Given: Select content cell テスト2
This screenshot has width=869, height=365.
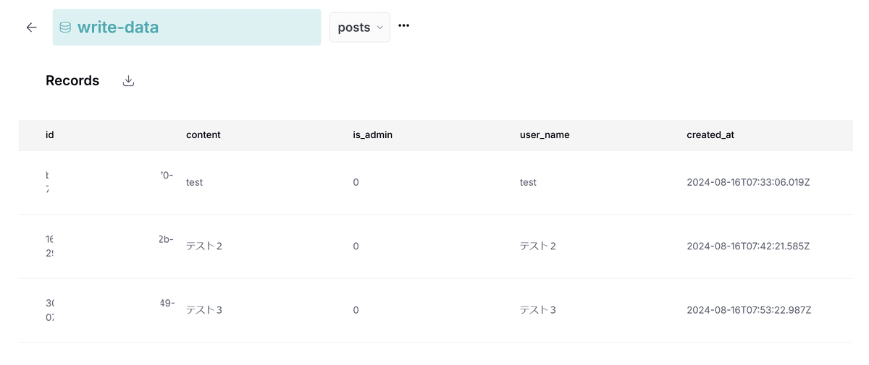Looking at the screenshot, I should 204,246.
